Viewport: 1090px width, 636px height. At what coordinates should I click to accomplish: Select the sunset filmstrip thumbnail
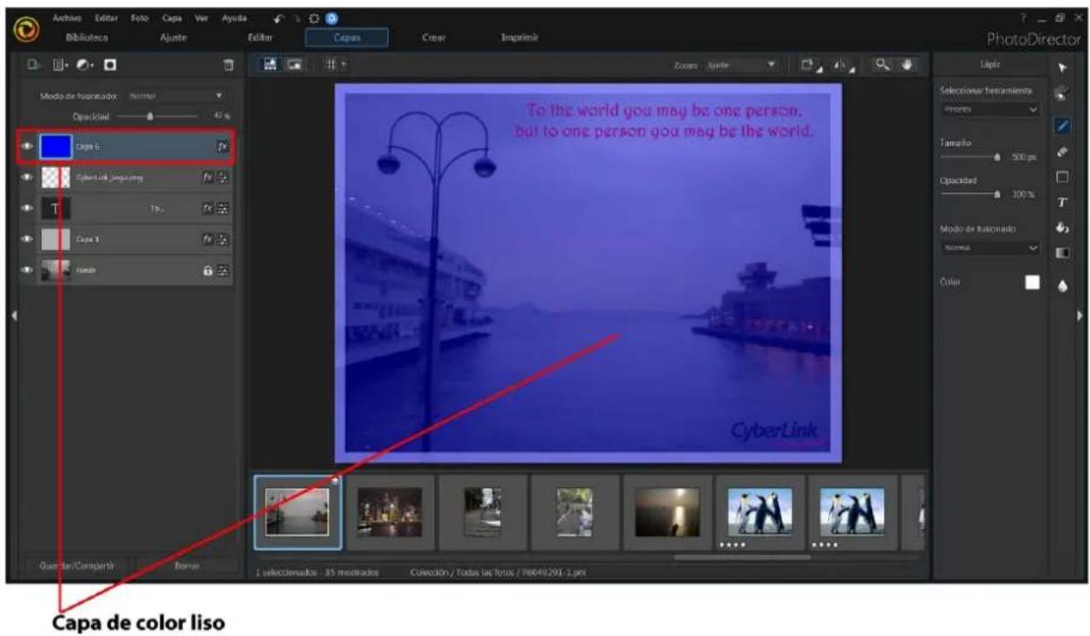click(666, 511)
